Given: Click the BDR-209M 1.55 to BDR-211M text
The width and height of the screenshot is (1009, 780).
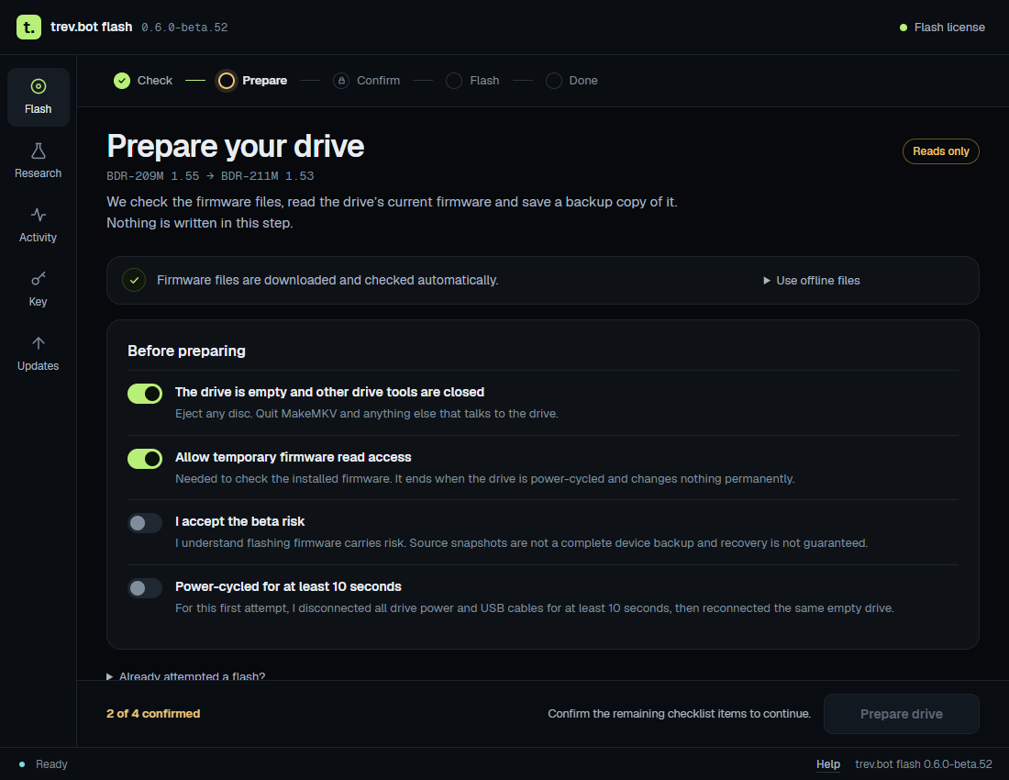Looking at the screenshot, I should 210,175.
